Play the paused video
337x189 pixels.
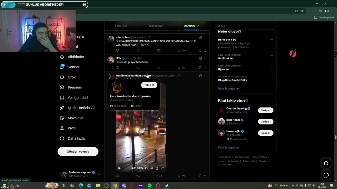[x=119, y=168]
